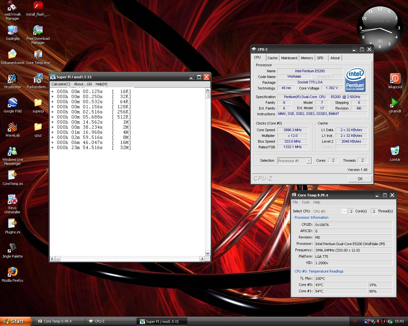Switch to the Cache tab in CPU-Z
The width and height of the screenshot is (408, 326).
click(x=272, y=58)
